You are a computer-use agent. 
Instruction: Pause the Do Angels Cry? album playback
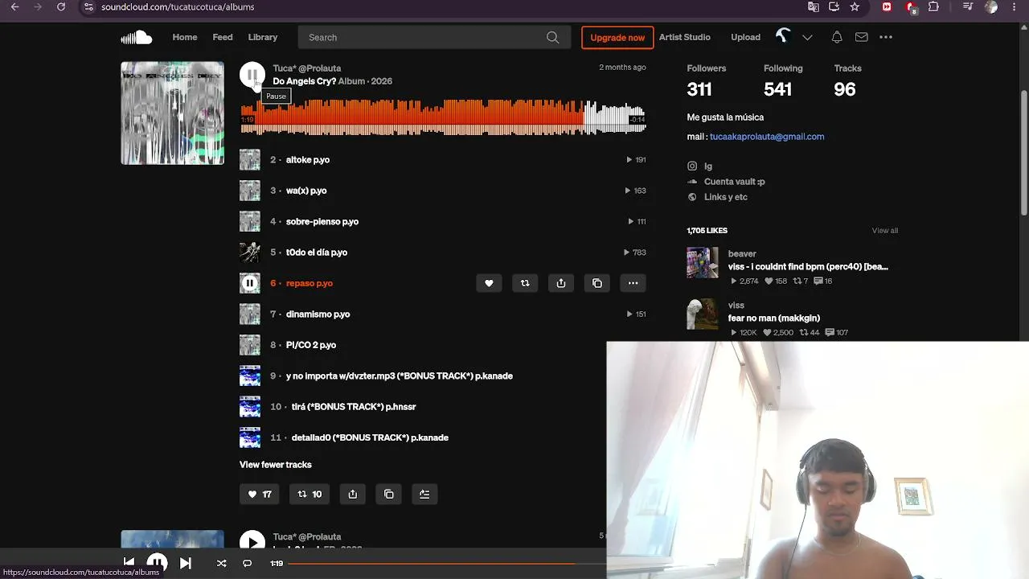point(252,75)
